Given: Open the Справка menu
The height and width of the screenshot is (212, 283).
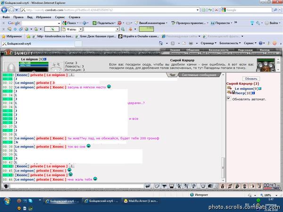Looking at the screenshot, I should [74, 17].
